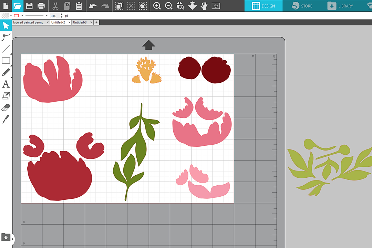Select the Rectangle drawing tool
Viewport: 372px width, 248px height.
pos(6,61)
